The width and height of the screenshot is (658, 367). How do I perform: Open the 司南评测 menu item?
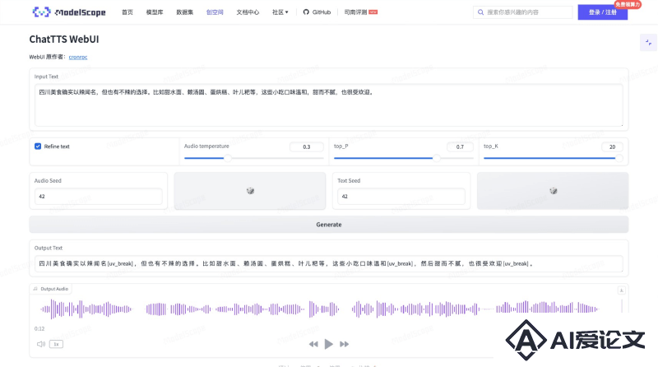click(360, 12)
